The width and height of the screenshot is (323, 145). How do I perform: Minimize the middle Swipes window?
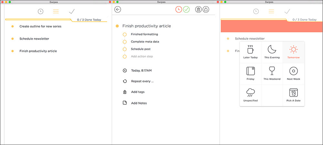pos(113,2)
